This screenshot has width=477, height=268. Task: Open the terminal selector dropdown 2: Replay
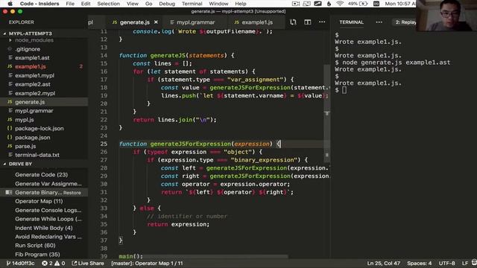point(405,22)
